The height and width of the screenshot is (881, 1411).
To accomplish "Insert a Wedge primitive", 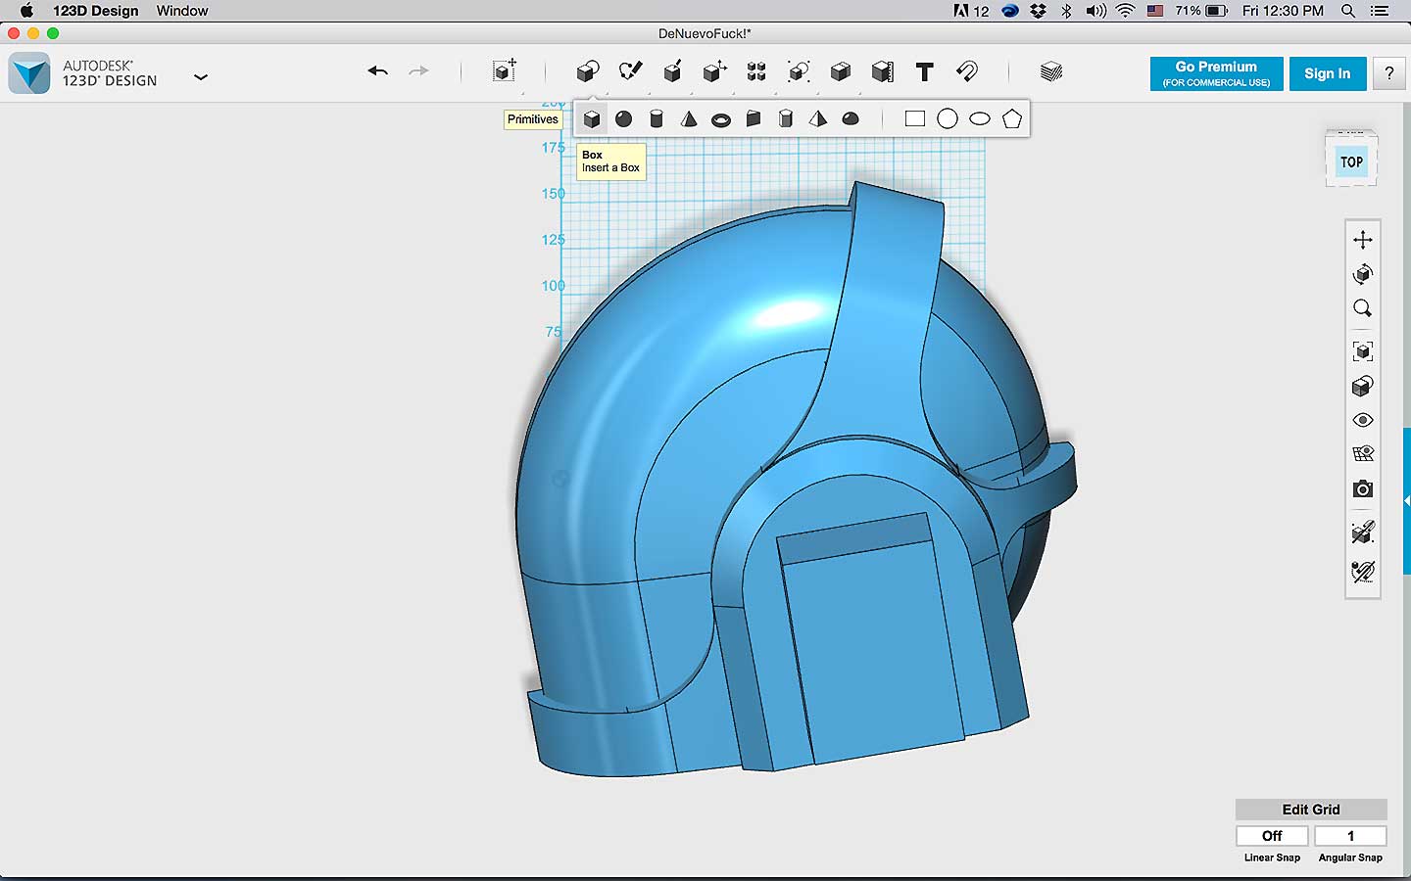I will pos(754,119).
